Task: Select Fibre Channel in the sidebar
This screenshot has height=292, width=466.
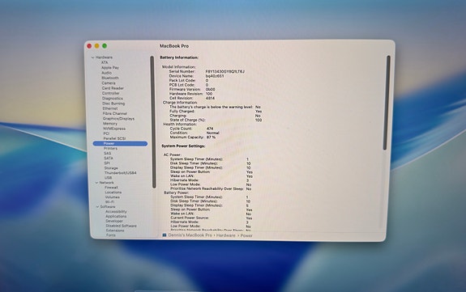Action: click(115, 113)
